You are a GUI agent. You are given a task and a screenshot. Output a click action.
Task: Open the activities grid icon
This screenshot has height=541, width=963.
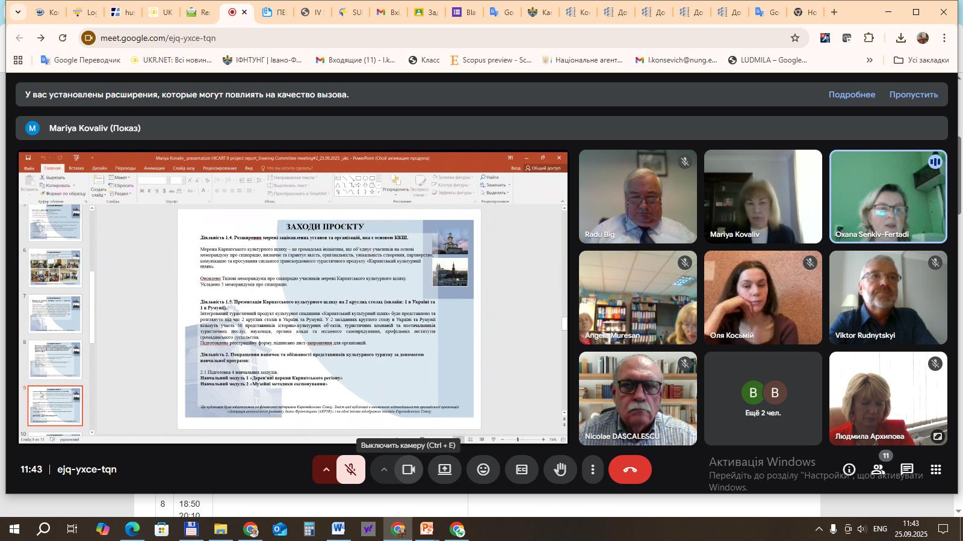(936, 470)
